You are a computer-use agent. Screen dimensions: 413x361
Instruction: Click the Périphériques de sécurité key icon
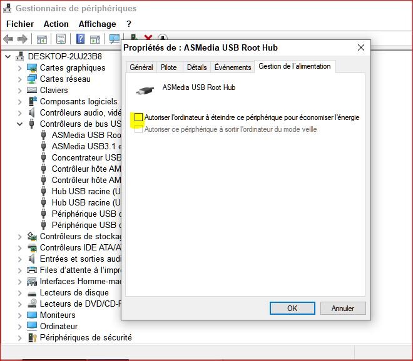pyautogui.click(x=32, y=338)
